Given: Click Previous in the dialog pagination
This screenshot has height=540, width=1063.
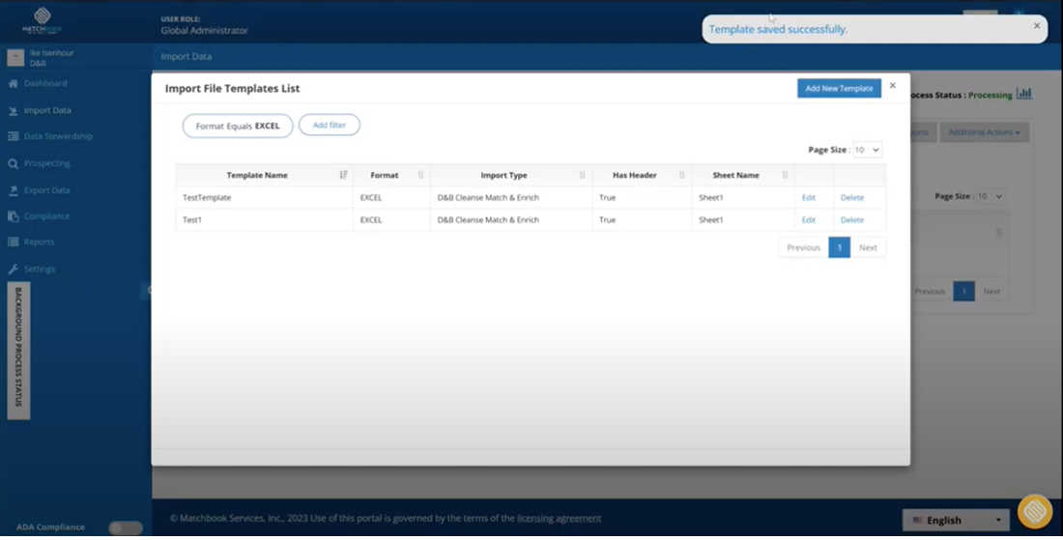Looking at the screenshot, I should coord(803,247).
